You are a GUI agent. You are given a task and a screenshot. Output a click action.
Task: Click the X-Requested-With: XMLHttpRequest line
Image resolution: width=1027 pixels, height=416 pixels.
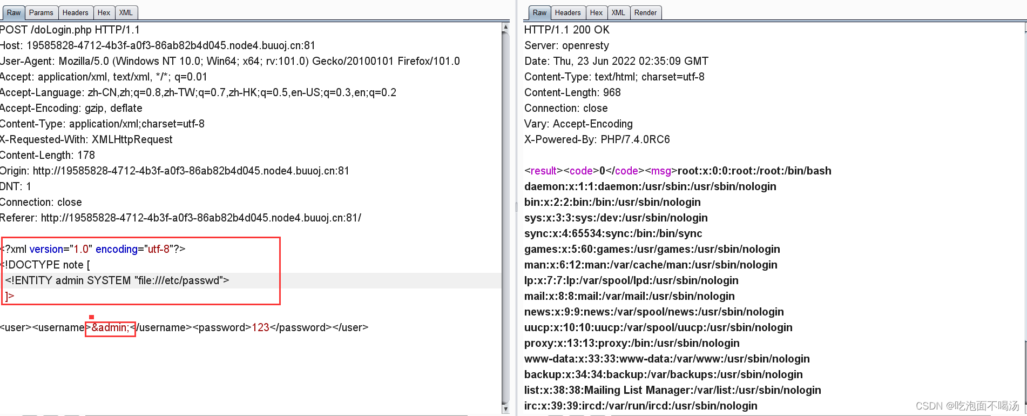point(86,139)
